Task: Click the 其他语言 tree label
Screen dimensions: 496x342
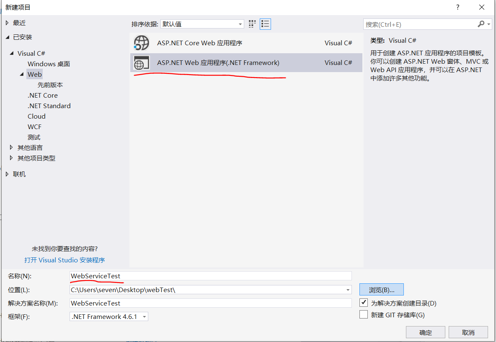Action: coord(30,148)
